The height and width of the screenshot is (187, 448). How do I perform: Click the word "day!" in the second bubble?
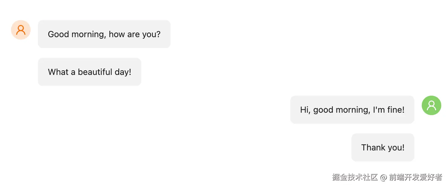click(x=123, y=72)
